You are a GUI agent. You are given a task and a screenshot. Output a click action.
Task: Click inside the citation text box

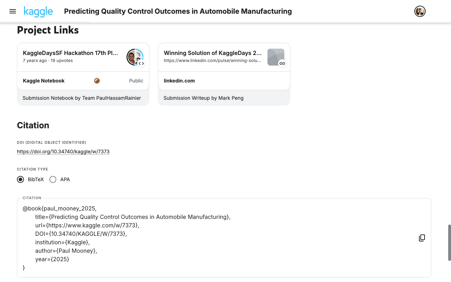(224, 238)
